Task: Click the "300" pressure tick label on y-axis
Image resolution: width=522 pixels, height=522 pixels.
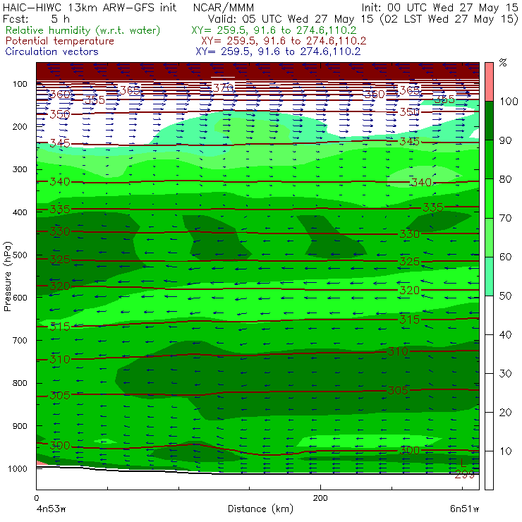Action: click(x=20, y=169)
